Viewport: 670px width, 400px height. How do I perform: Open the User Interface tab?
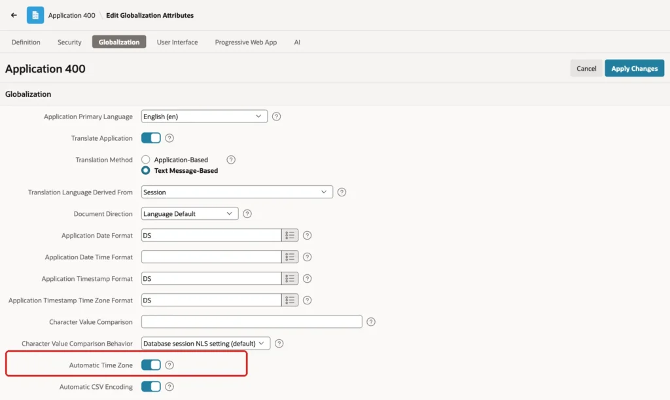[177, 42]
